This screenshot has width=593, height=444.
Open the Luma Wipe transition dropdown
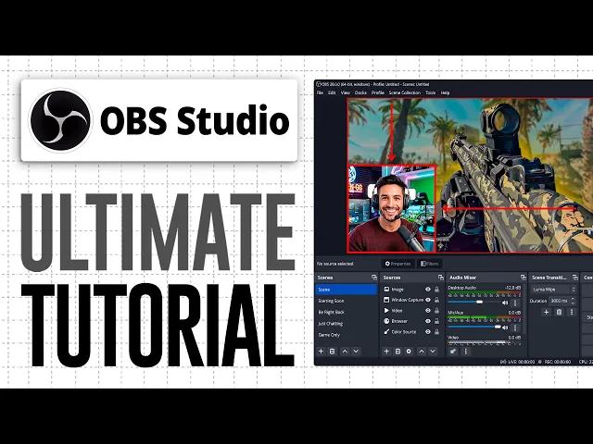pos(554,290)
